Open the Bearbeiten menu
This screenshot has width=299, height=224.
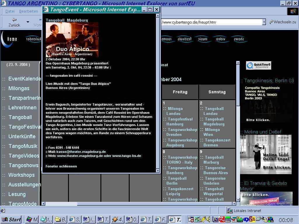(28, 11)
